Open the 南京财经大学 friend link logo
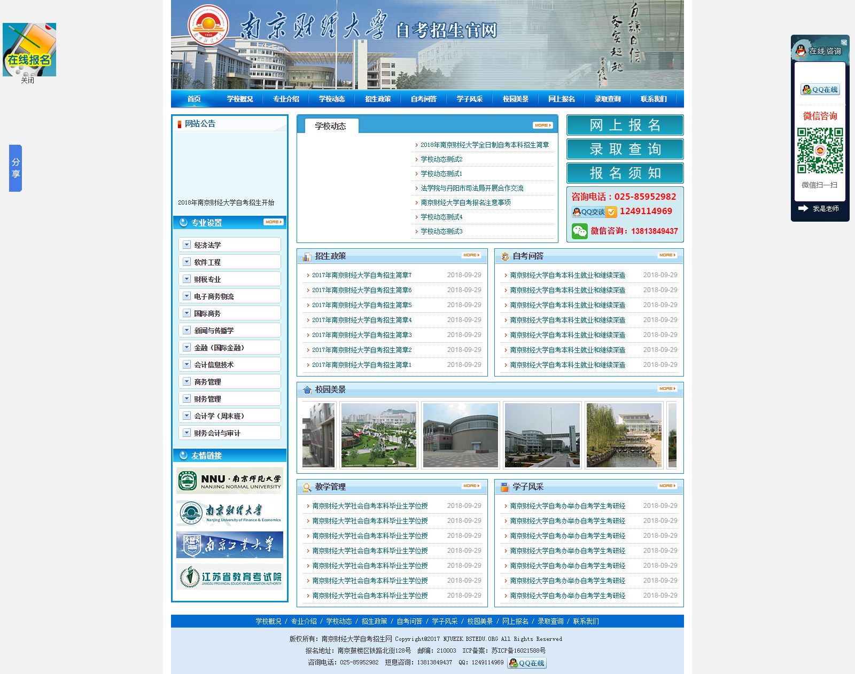This screenshot has width=855, height=674. [x=230, y=513]
